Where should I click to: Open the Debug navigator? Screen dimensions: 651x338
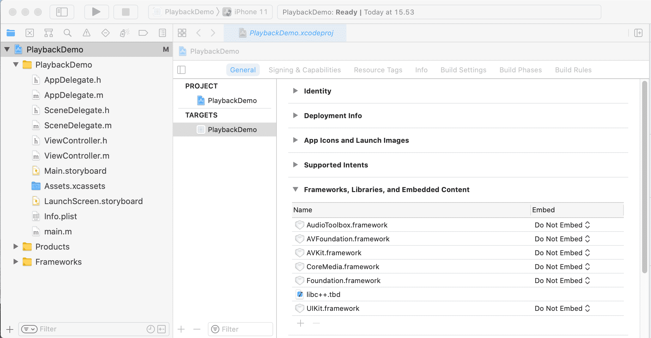pyautogui.click(x=125, y=33)
